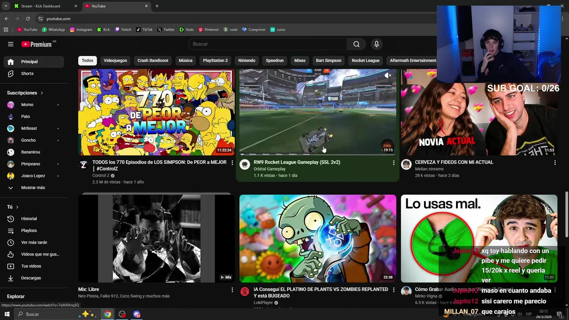Open Momo channel subscription
569x320 pixels.
click(x=34, y=104)
